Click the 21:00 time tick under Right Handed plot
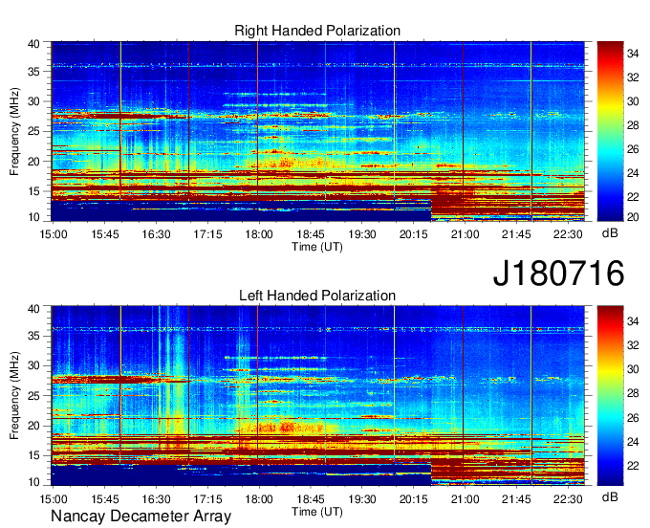The width and height of the screenshot is (650, 528). point(465,234)
